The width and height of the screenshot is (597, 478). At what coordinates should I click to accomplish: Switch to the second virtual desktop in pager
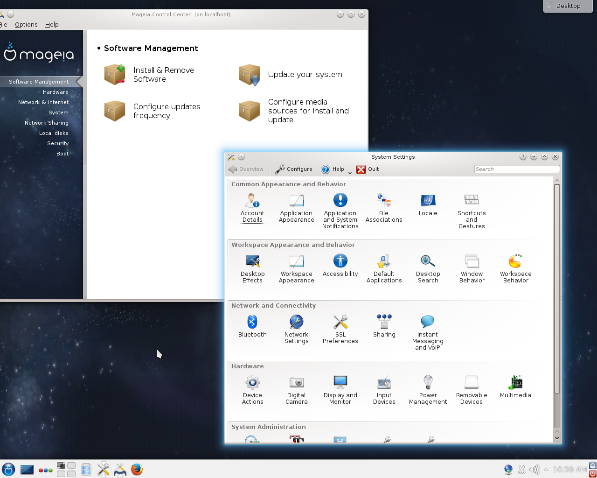(71, 465)
